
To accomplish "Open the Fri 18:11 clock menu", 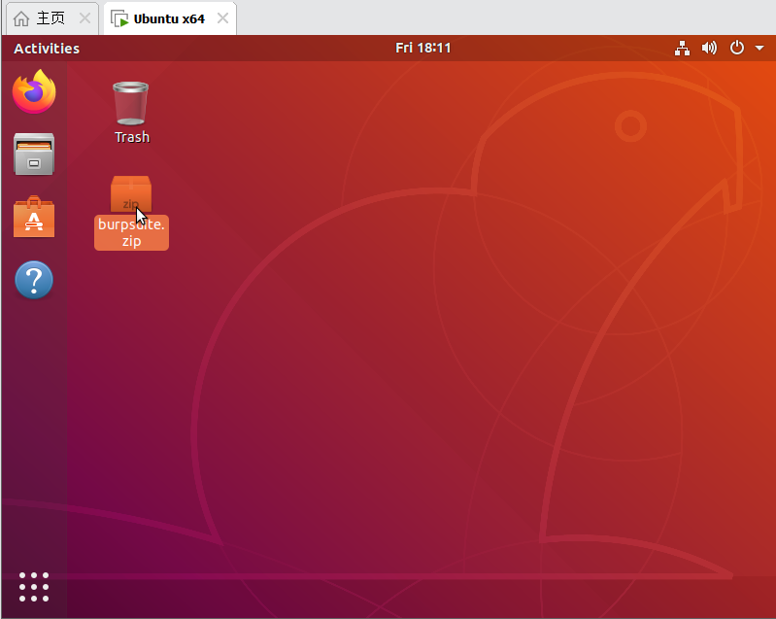I will (x=423, y=48).
